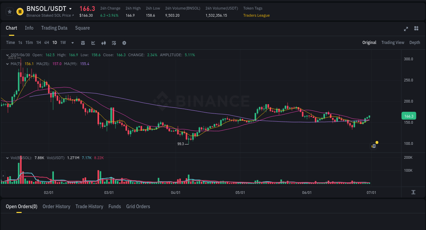Open the technical indicators icon
This screenshot has width=426, height=230.
[103, 43]
